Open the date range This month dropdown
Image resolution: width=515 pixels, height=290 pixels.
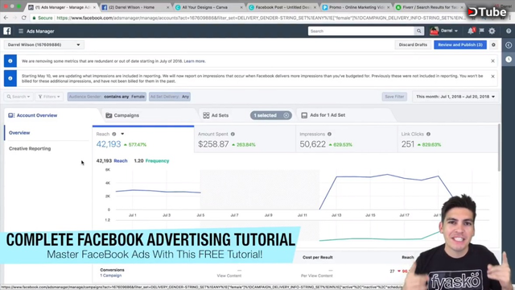[455, 97]
